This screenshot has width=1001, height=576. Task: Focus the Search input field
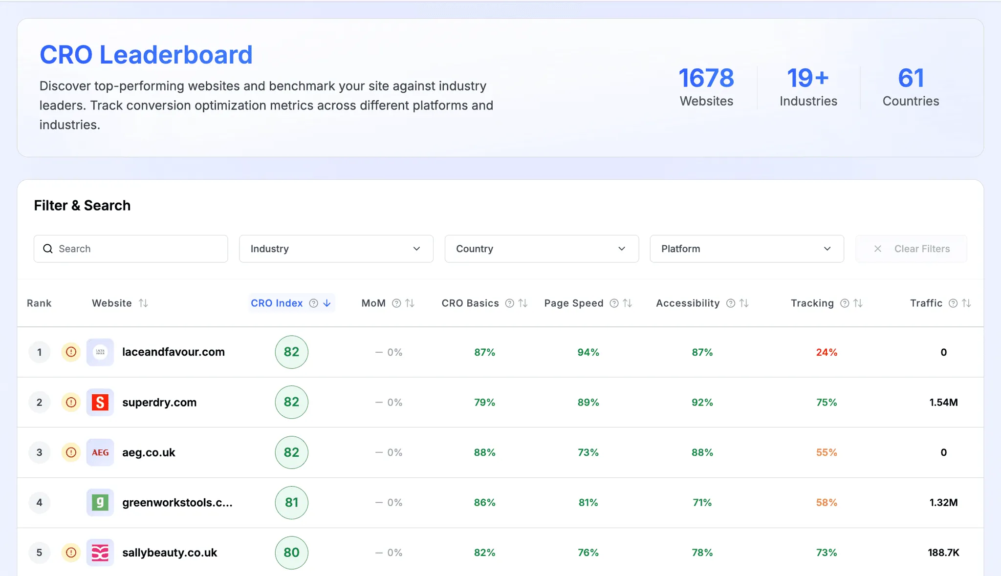131,249
